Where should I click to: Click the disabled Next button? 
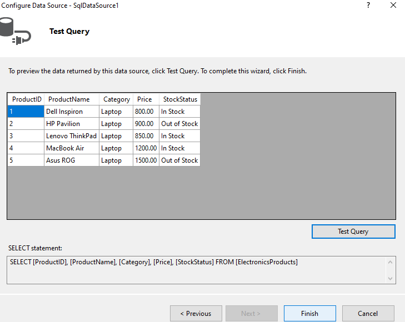pyautogui.click(x=251, y=314)
